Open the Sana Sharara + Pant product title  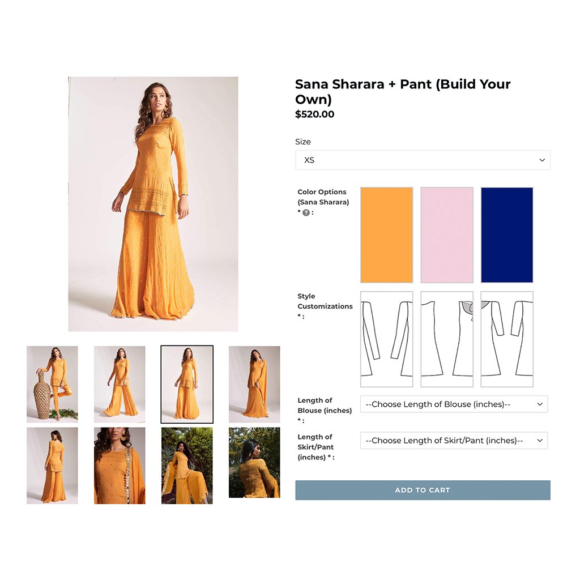403,91
